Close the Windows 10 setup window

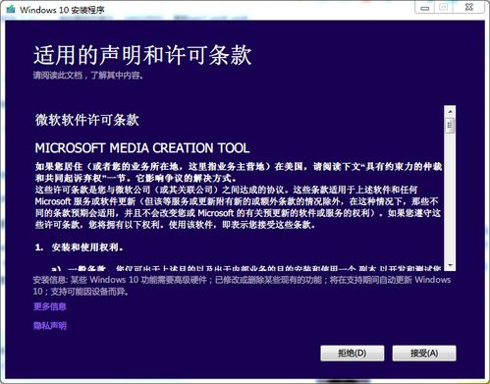(x=468, y=7)
